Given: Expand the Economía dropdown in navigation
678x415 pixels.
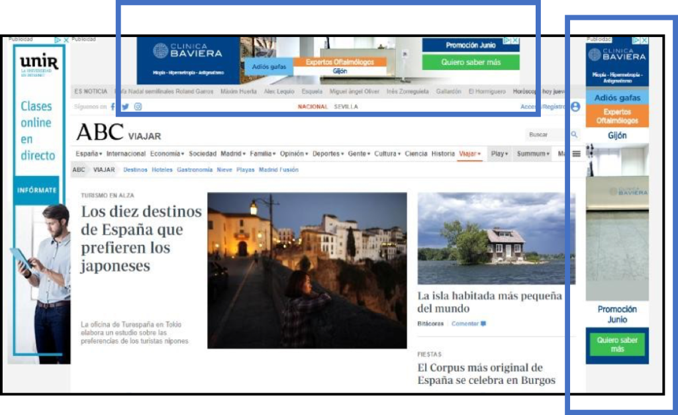Looking at the screenshot, I should [167, 154].
